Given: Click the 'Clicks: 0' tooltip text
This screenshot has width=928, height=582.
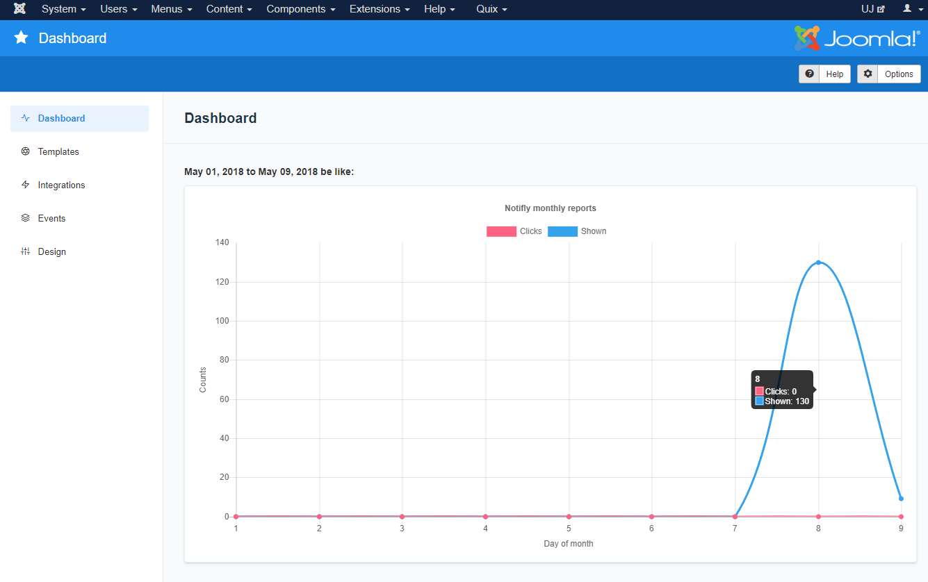Looking at the screenshot, I should pos(781,392).
